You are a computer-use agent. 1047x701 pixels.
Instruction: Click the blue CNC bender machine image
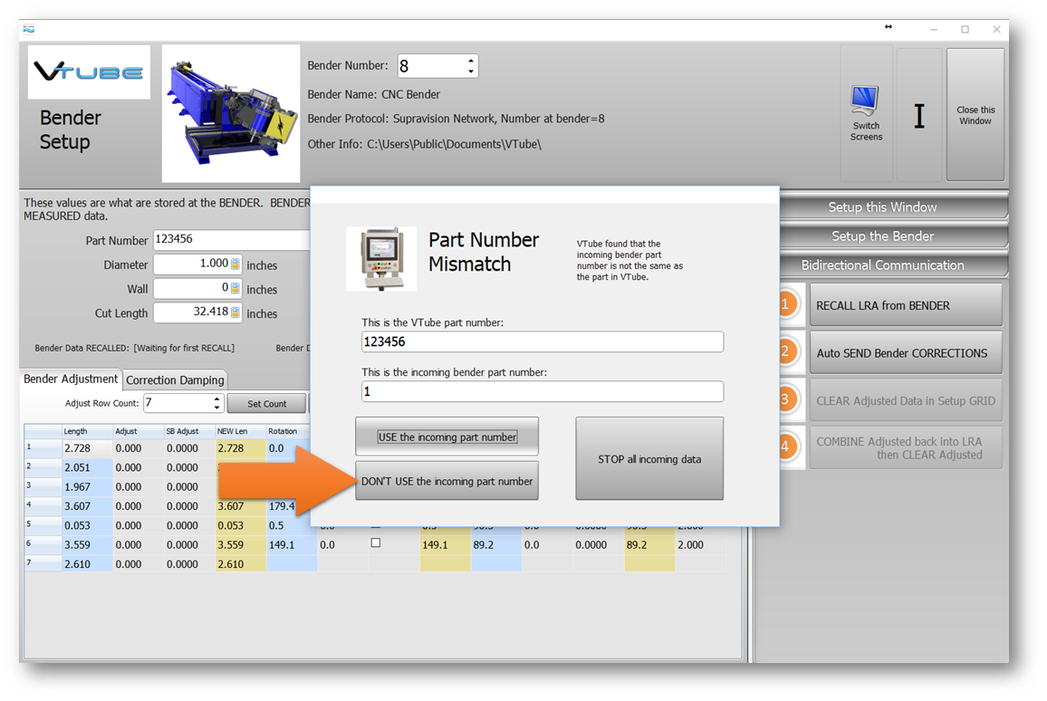pos(231,113)
